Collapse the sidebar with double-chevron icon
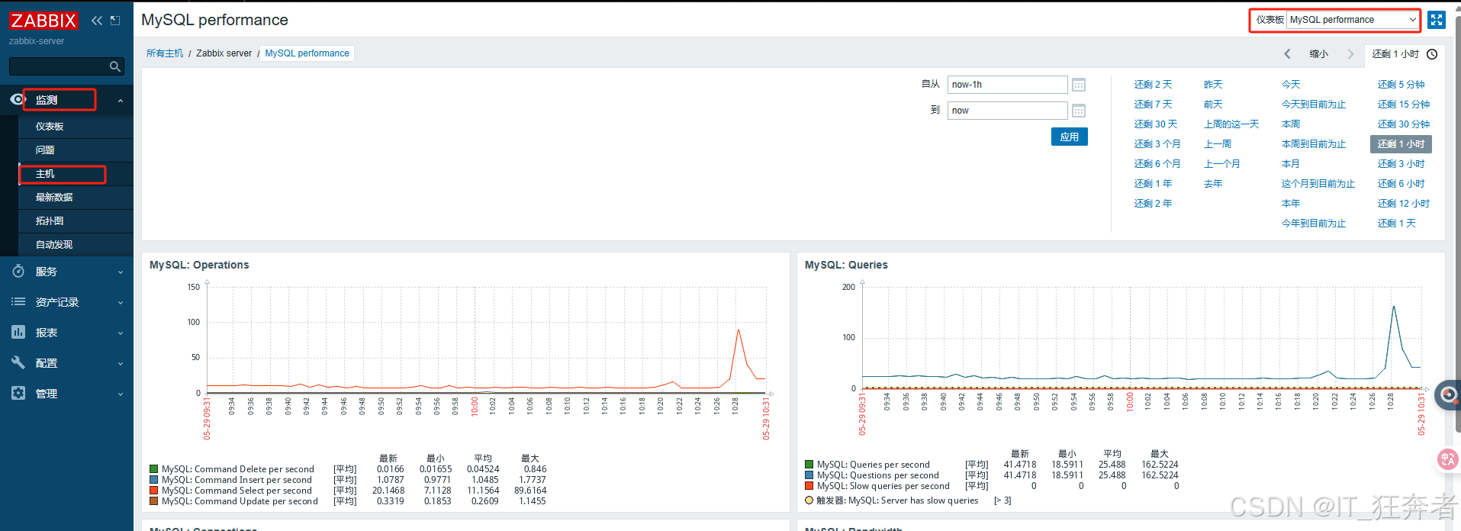The height and width of the screenshot is (531, 1461). click(97, 21)
